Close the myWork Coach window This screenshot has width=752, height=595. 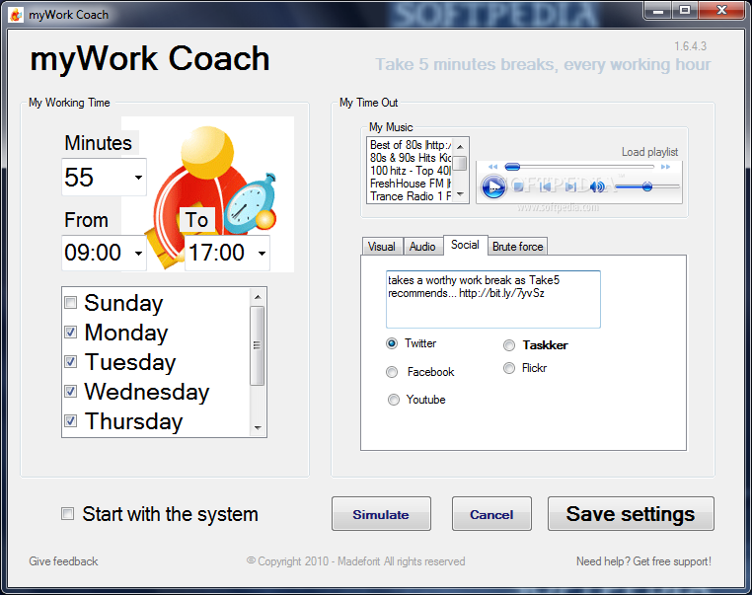(721, 11)
